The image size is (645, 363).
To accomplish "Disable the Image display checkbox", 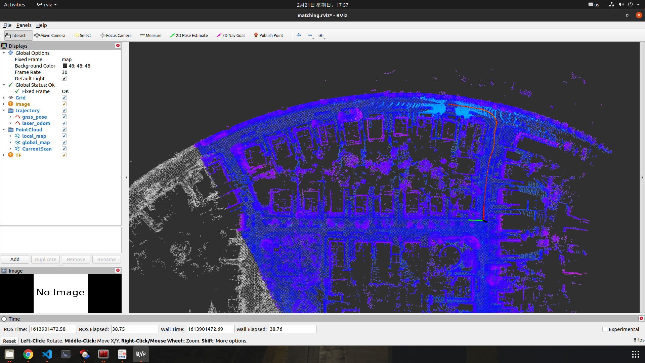I will coord(64,104).
